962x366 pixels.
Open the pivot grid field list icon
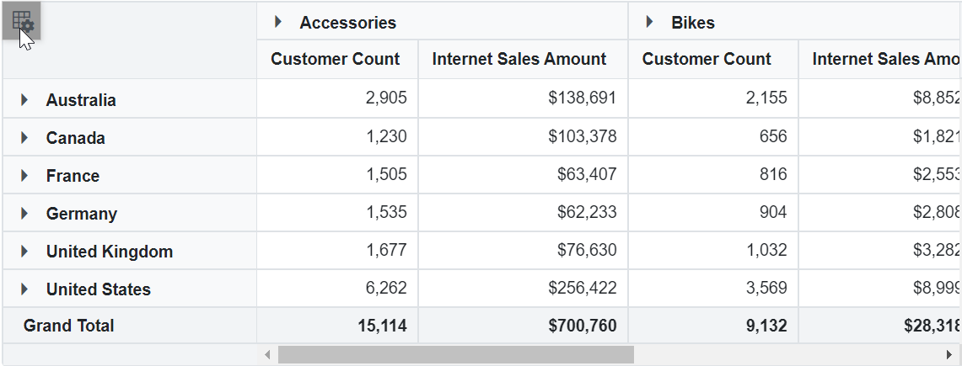[22, 21]
